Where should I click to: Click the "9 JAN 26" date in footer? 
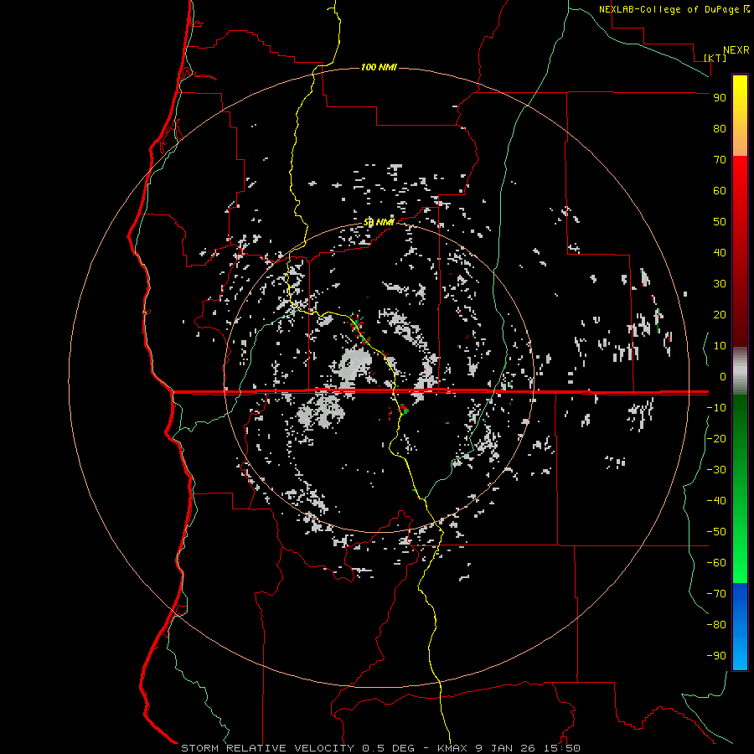pos(505,748)
